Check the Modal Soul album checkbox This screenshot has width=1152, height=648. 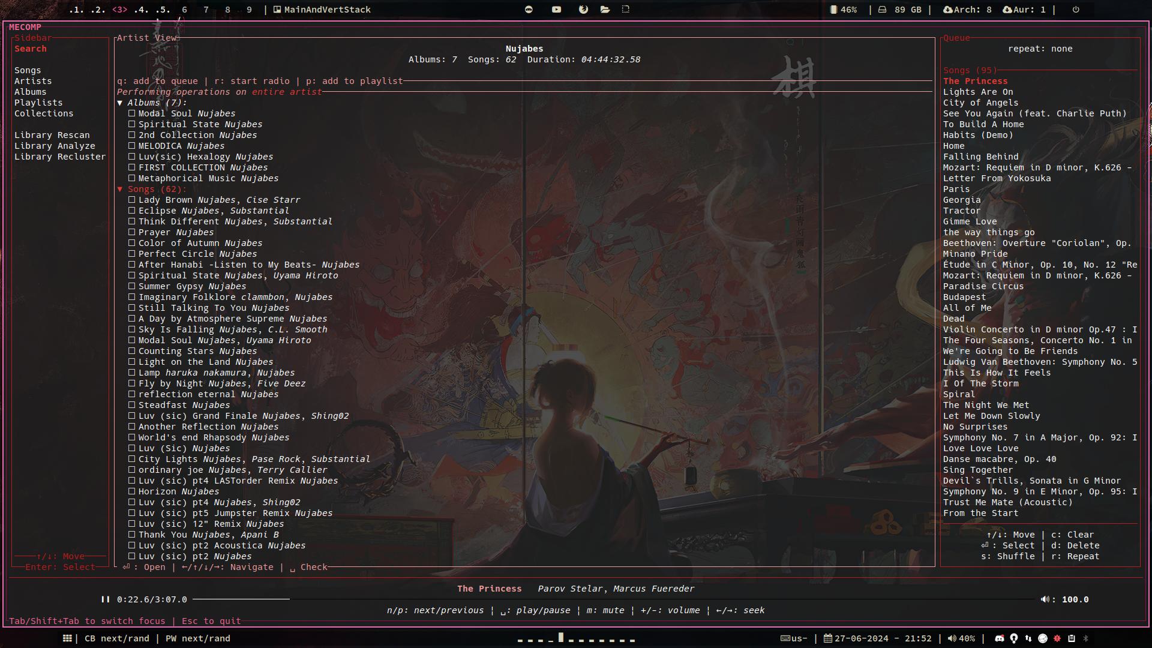click(x=131, y=113)
